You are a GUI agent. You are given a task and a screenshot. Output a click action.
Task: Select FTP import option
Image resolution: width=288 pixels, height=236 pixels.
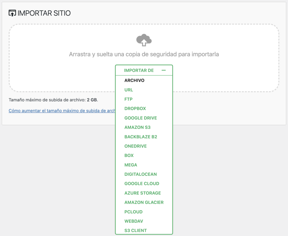[128, 99]
